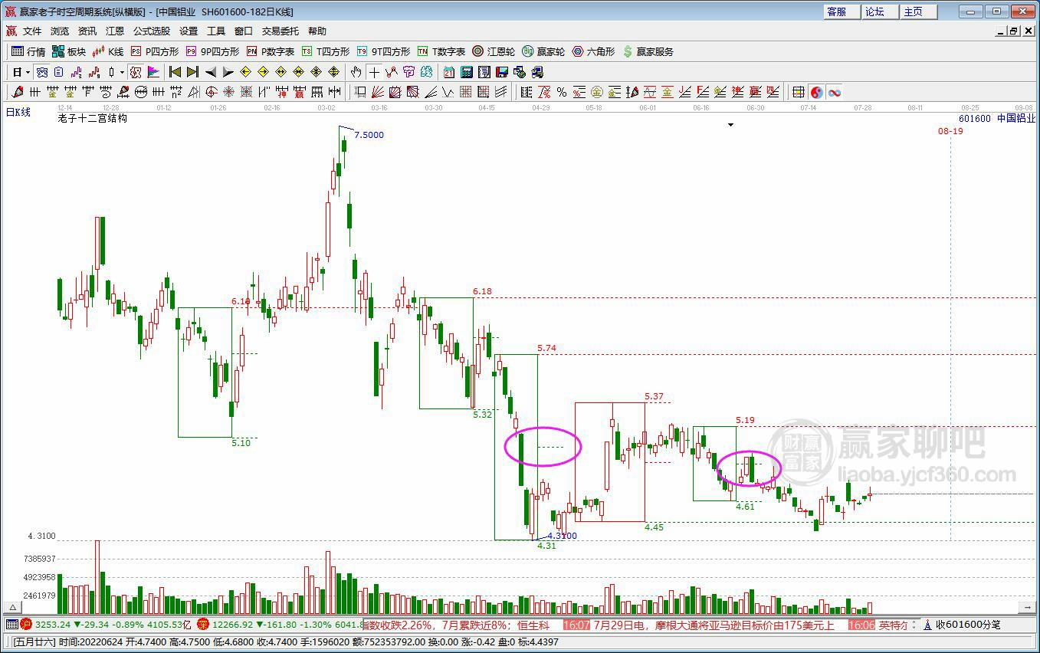Image resolution: width=1040 pixels, height=653 pixels.
Task: Jump to first bar icon
Action: pos(175,72)
